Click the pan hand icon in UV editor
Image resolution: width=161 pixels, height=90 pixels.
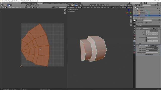tap(65, 13)
